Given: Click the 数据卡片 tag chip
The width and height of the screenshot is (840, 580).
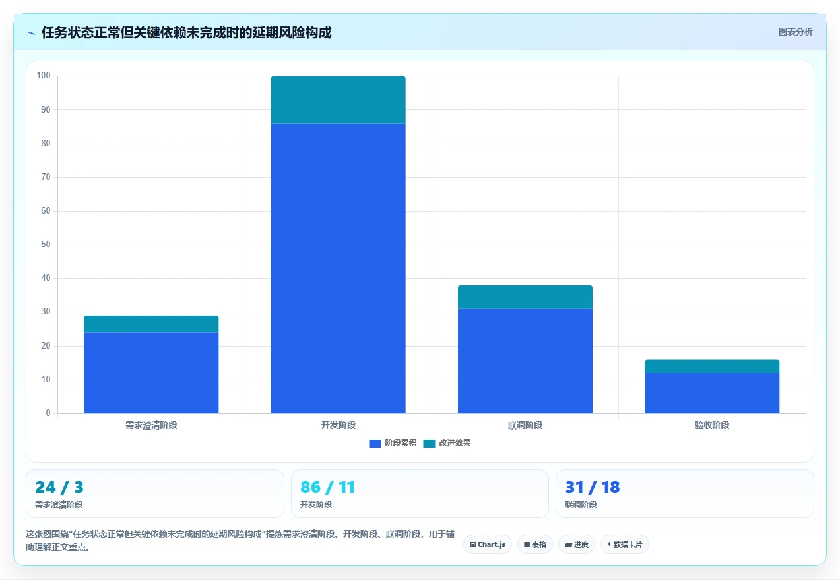Looking at the screenshot, I should (625, 544).
